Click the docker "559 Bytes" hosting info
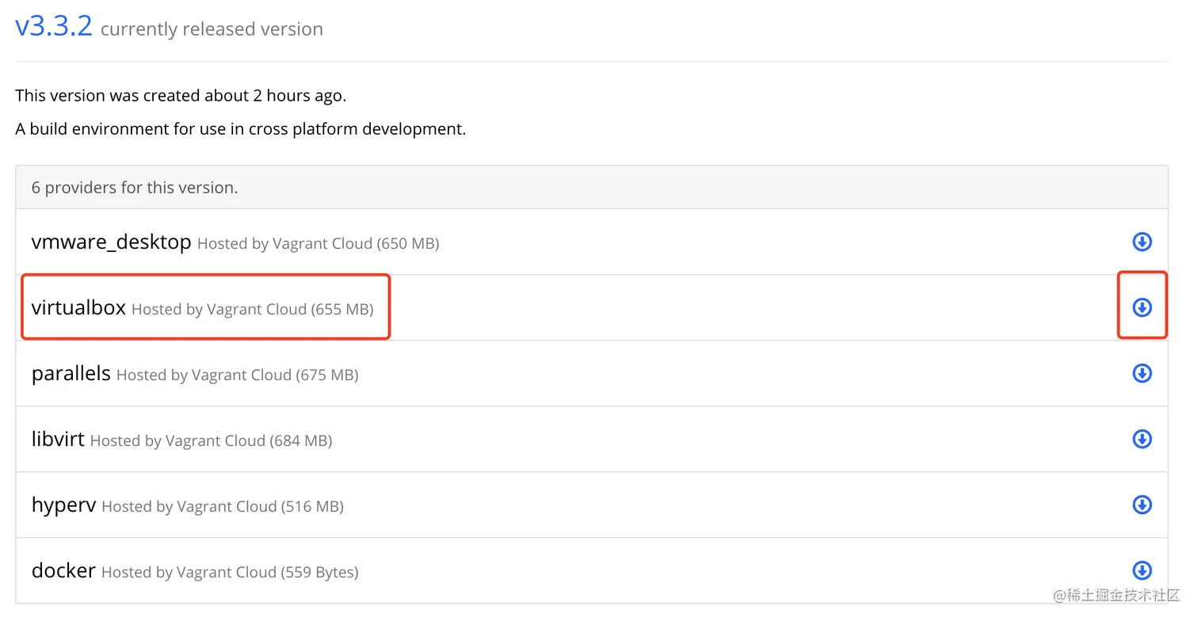 coord(230,572)
